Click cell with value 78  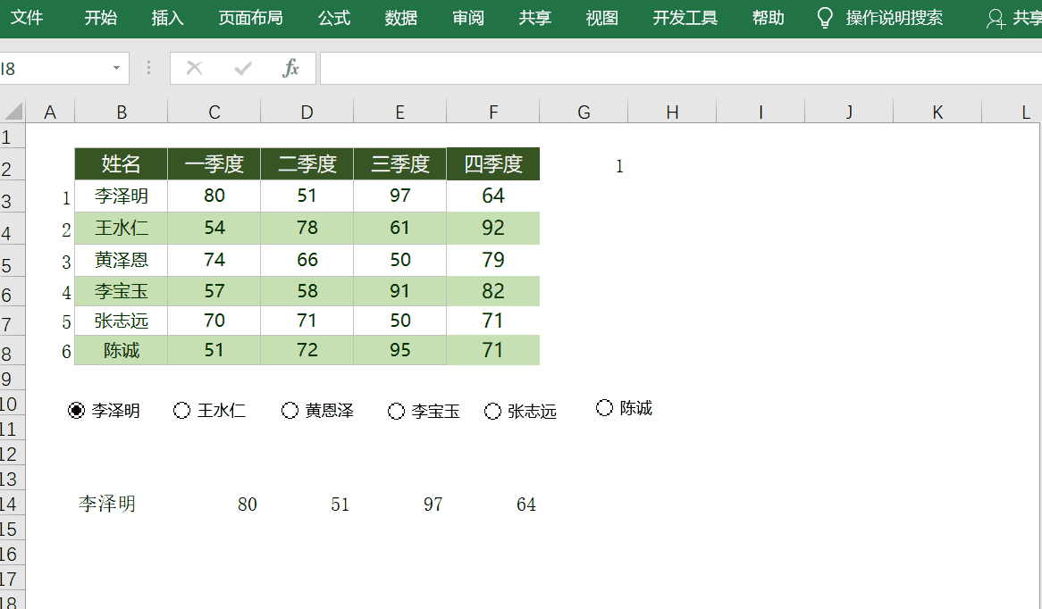point(307,228)
